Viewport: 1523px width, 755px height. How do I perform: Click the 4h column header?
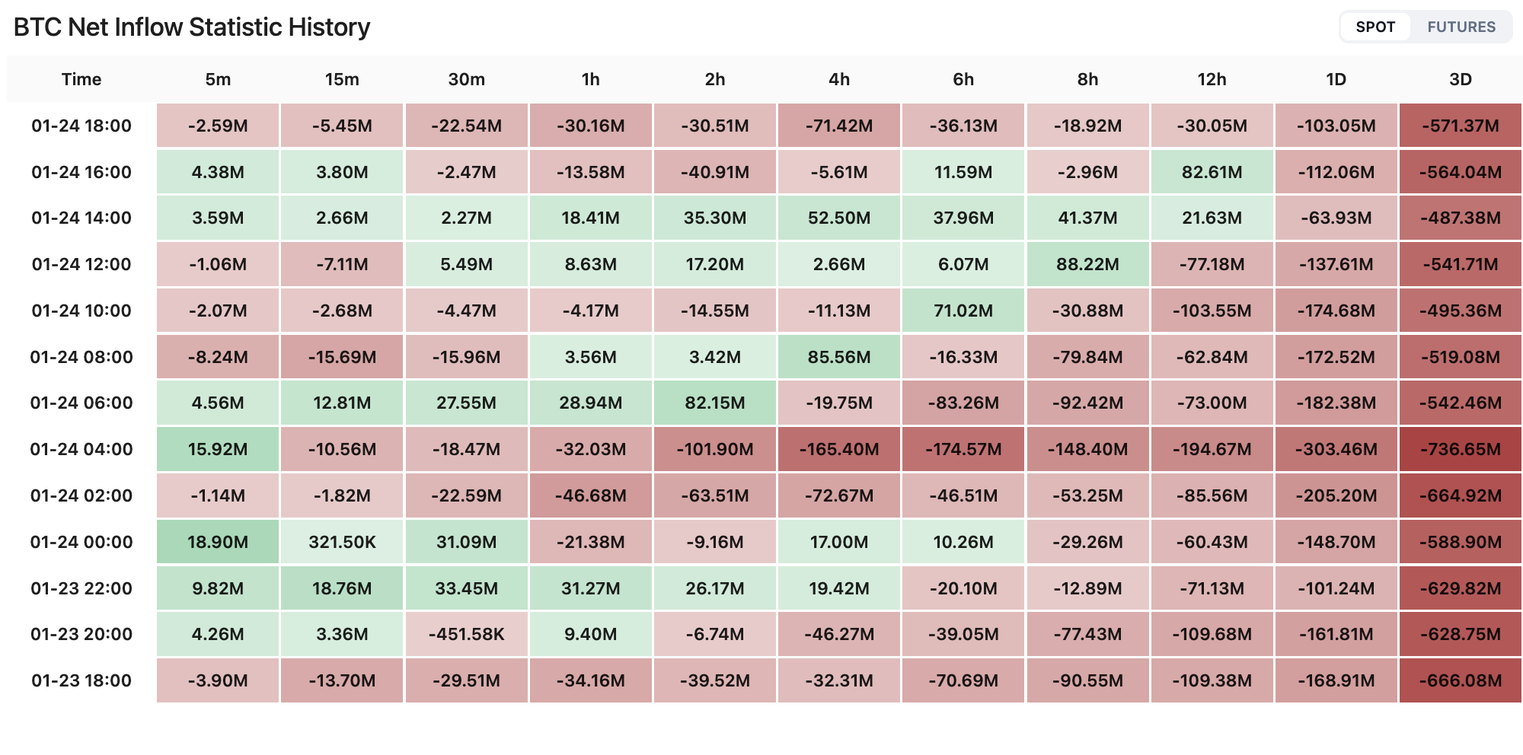838,79
